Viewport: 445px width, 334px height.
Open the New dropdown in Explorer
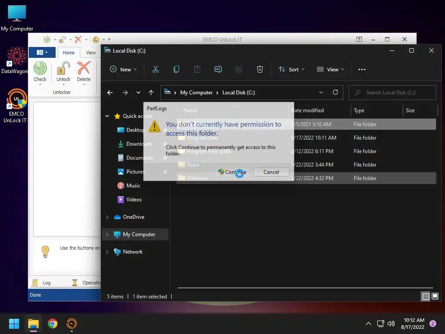click(x=123, y=69)
